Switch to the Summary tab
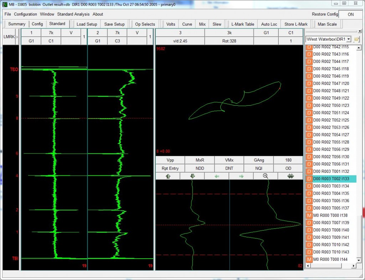Screen dimensions: 365x280 pyautogui.click(x=16, y=24)
